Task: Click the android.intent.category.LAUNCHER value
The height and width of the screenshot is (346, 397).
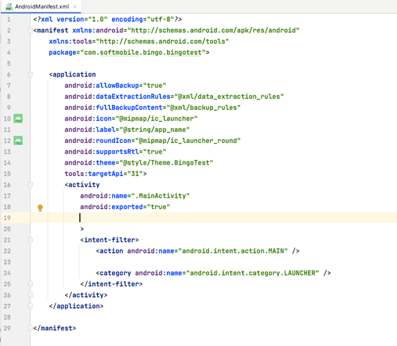Action: coord(253,273)
